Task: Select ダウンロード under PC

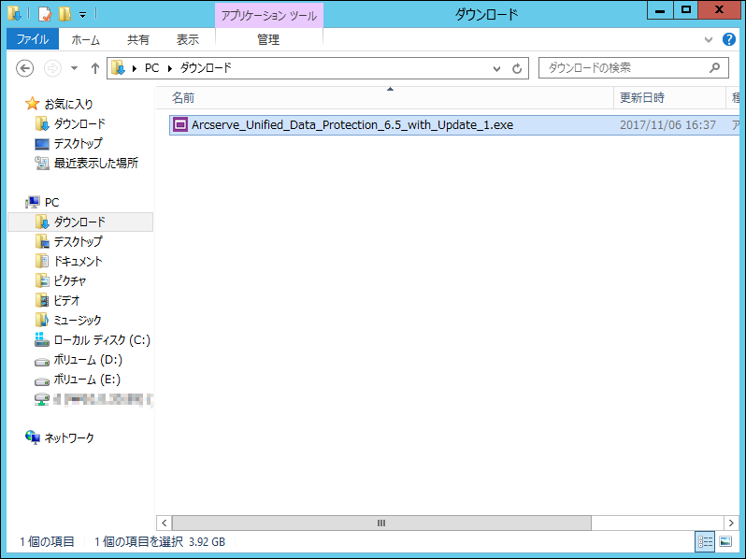Action: coord(79,222)
